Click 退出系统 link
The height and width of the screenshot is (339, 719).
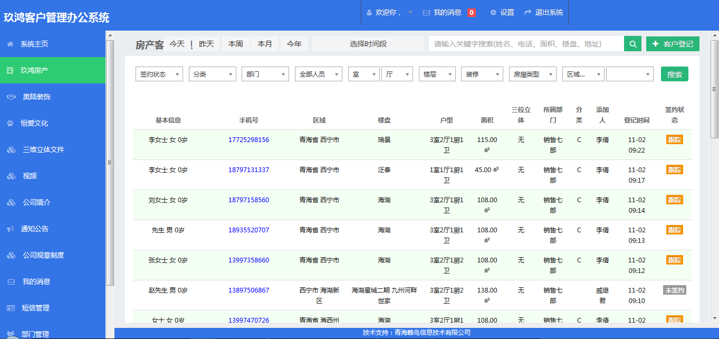(549, 12)
